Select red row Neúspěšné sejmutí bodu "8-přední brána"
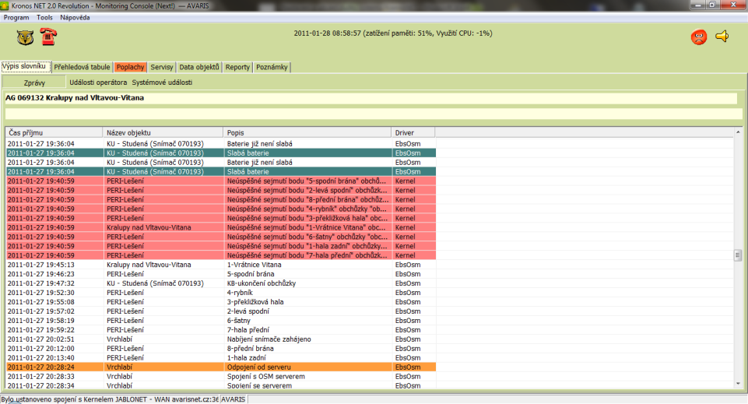The height and width of the screenshot is (404, 748). tap(221, 199)
